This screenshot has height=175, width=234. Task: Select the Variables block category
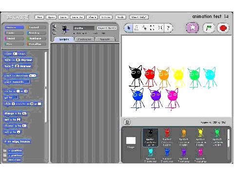pyautogui.click(x=37, y=44)
